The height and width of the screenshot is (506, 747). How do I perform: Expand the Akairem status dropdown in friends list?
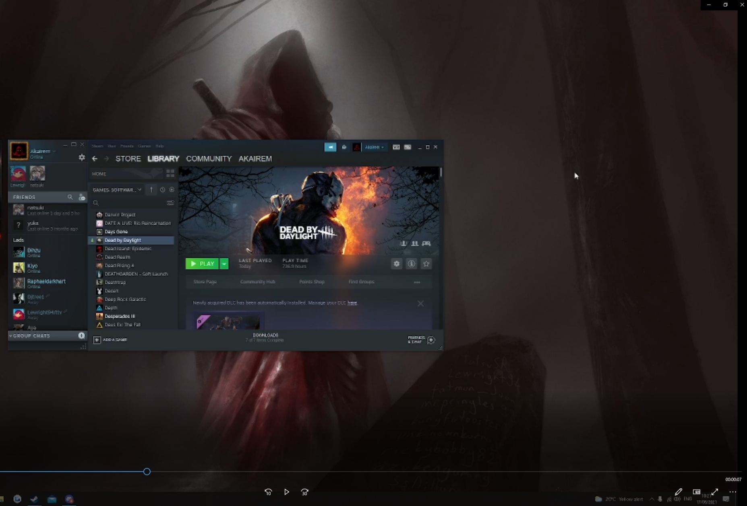coord(54,151)
